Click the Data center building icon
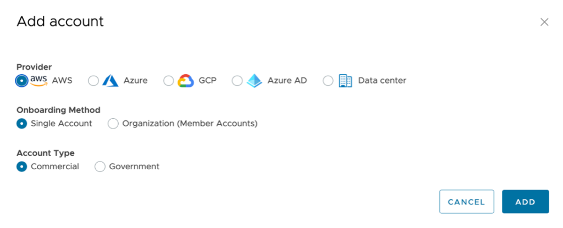This screenshot has height=228, width=563. click(x=345, y=81)
